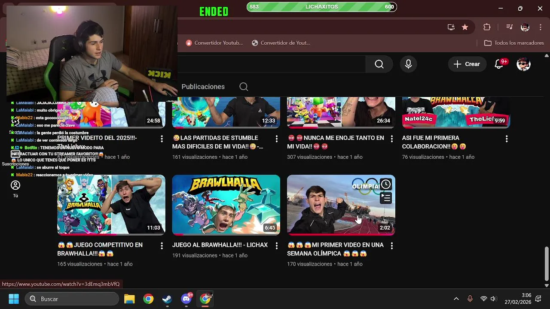Click the install app icon in address bar

451,27
